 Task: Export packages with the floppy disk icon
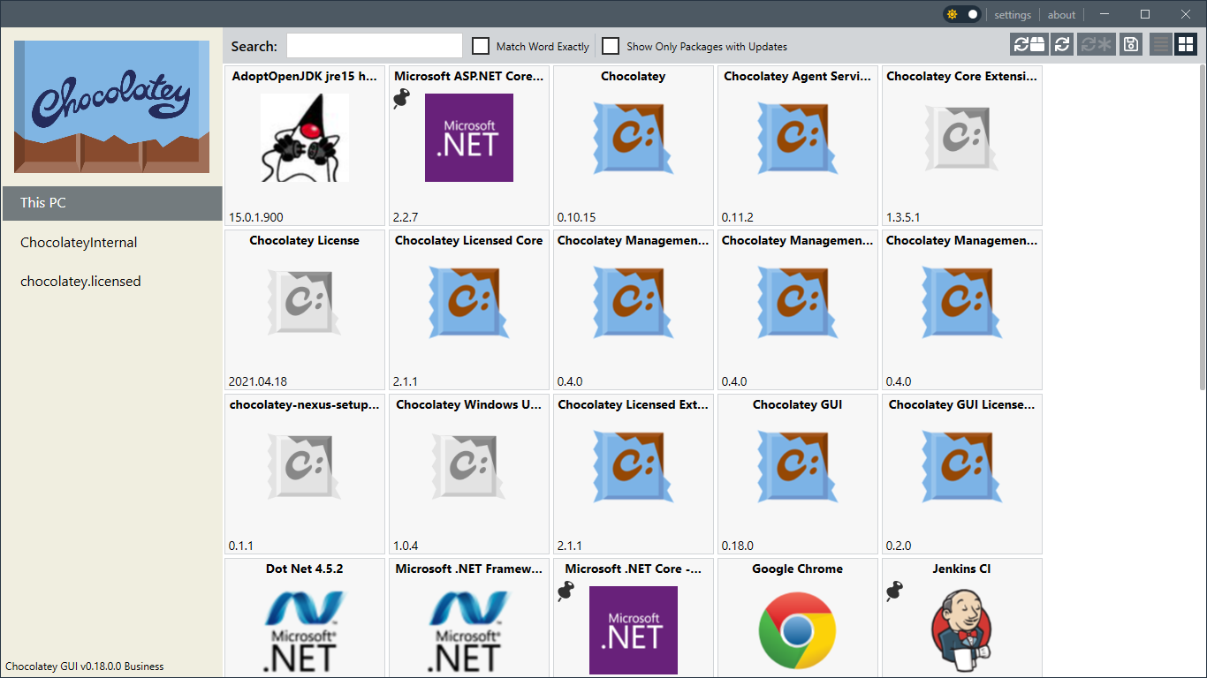tap(1130, 44)
